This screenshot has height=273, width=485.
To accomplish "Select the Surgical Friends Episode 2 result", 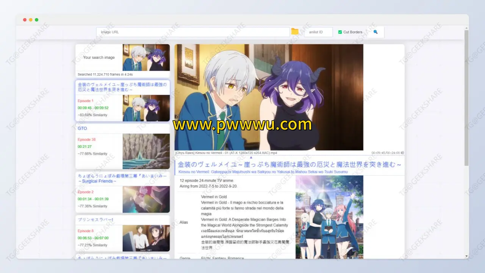I will click(99, 192).
